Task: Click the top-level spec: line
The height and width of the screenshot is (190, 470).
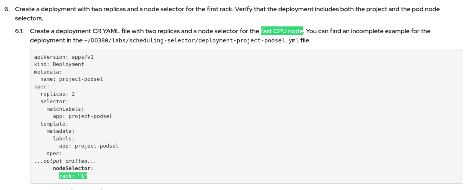Action: point(42,87)
